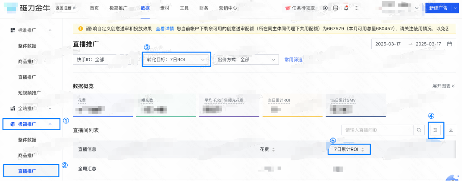Expand the 全站推广 sidebar group
Screen dimensions: 462x182
[50, 108]
